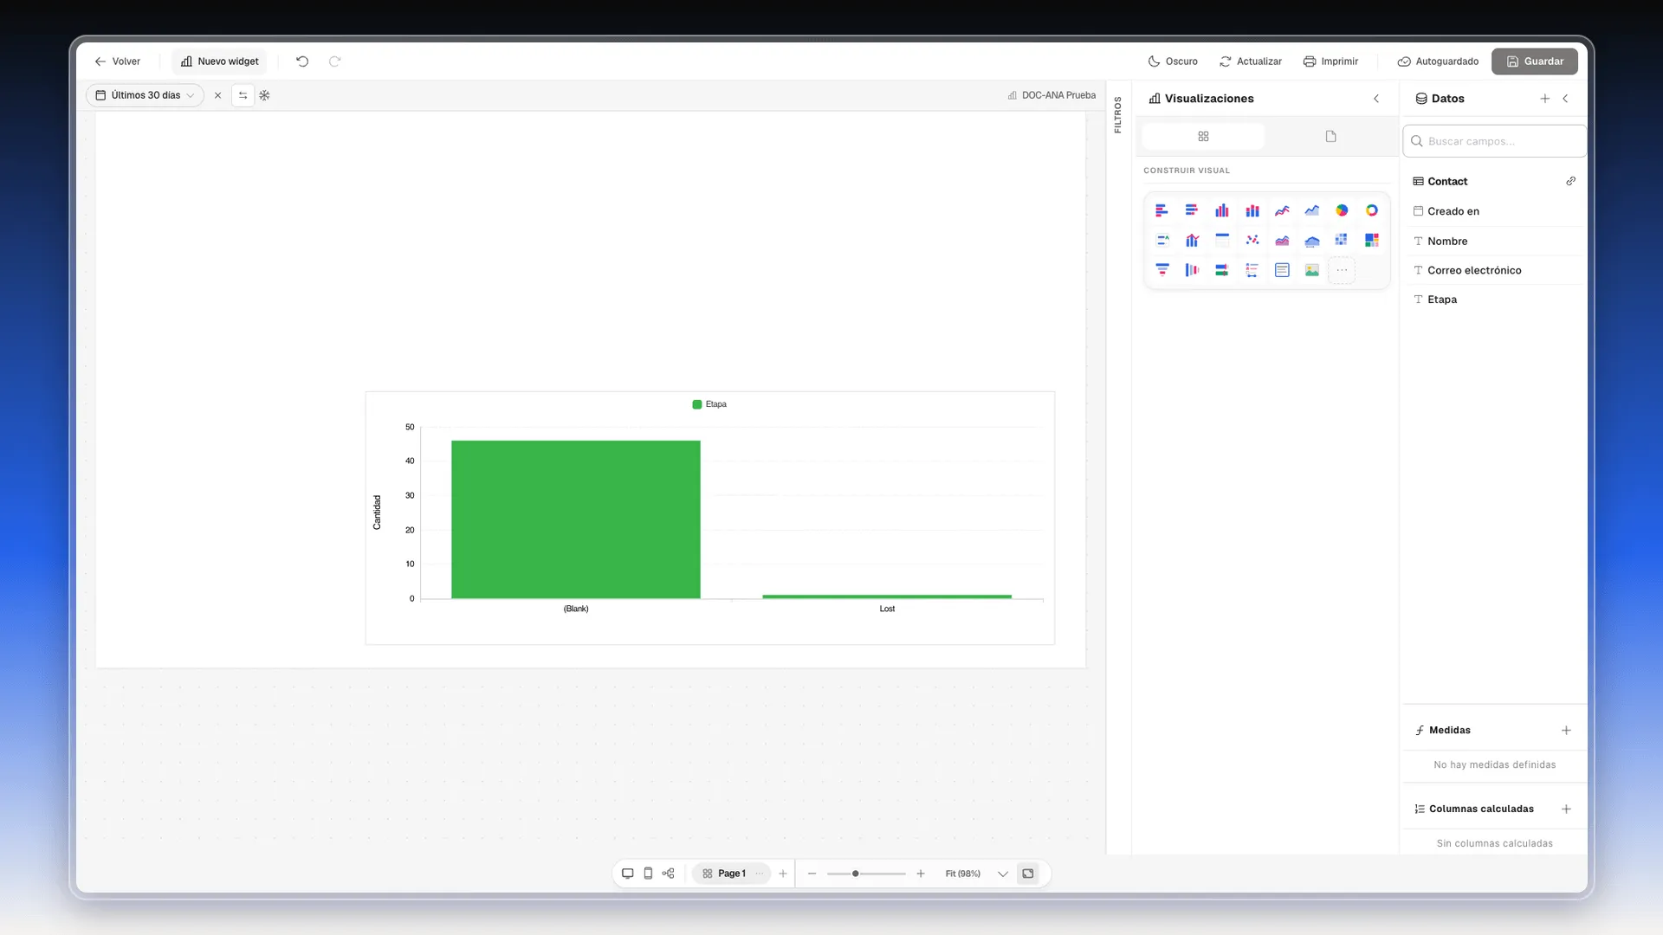Select the multi-line chart visualization

pyautogui.click(x=1282, y=210)
